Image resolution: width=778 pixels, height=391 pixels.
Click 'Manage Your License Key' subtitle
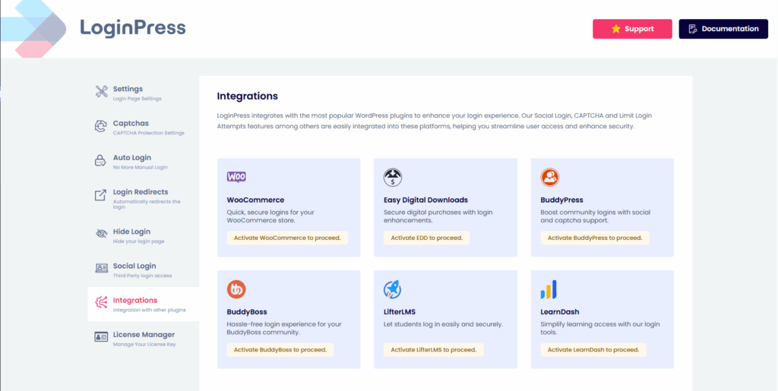point(144,345)
